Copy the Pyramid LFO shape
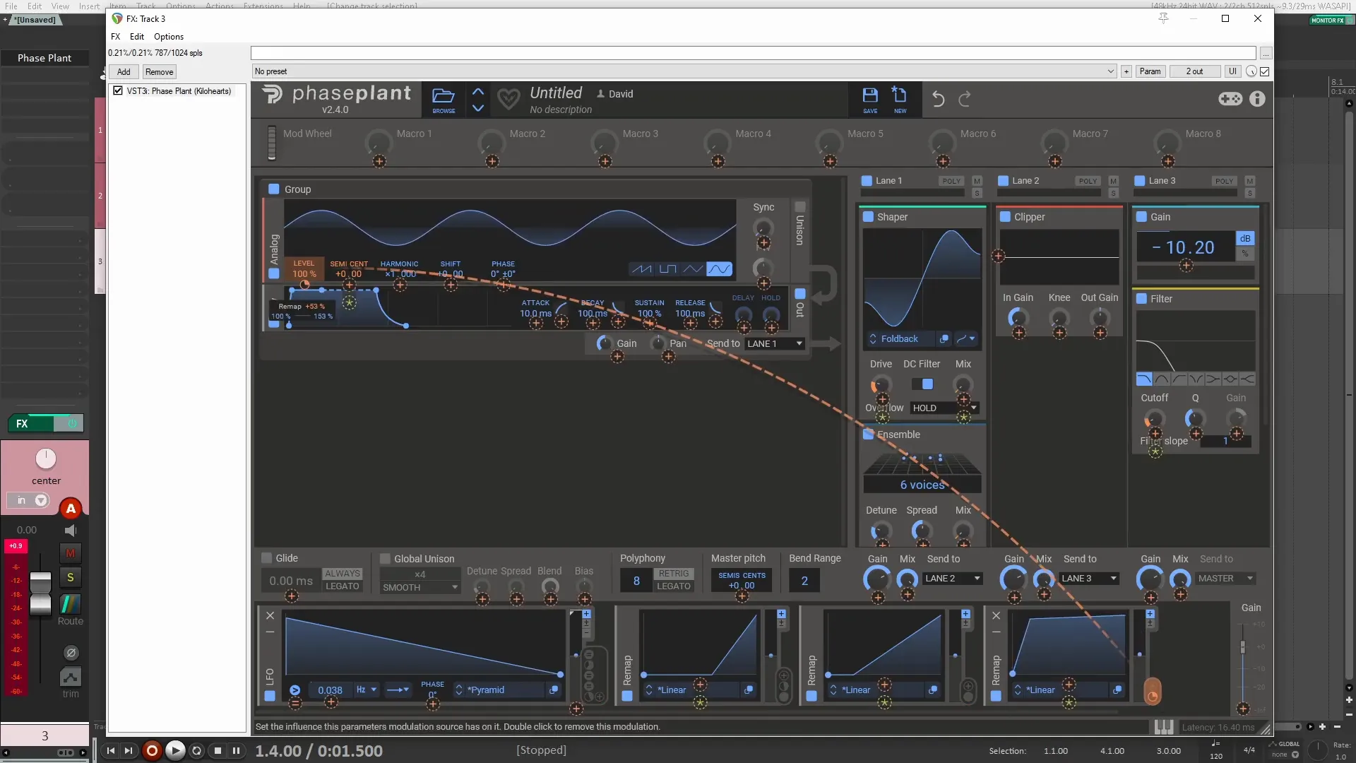The height and width of the screenshot is (763, 1356). (554, 690)
